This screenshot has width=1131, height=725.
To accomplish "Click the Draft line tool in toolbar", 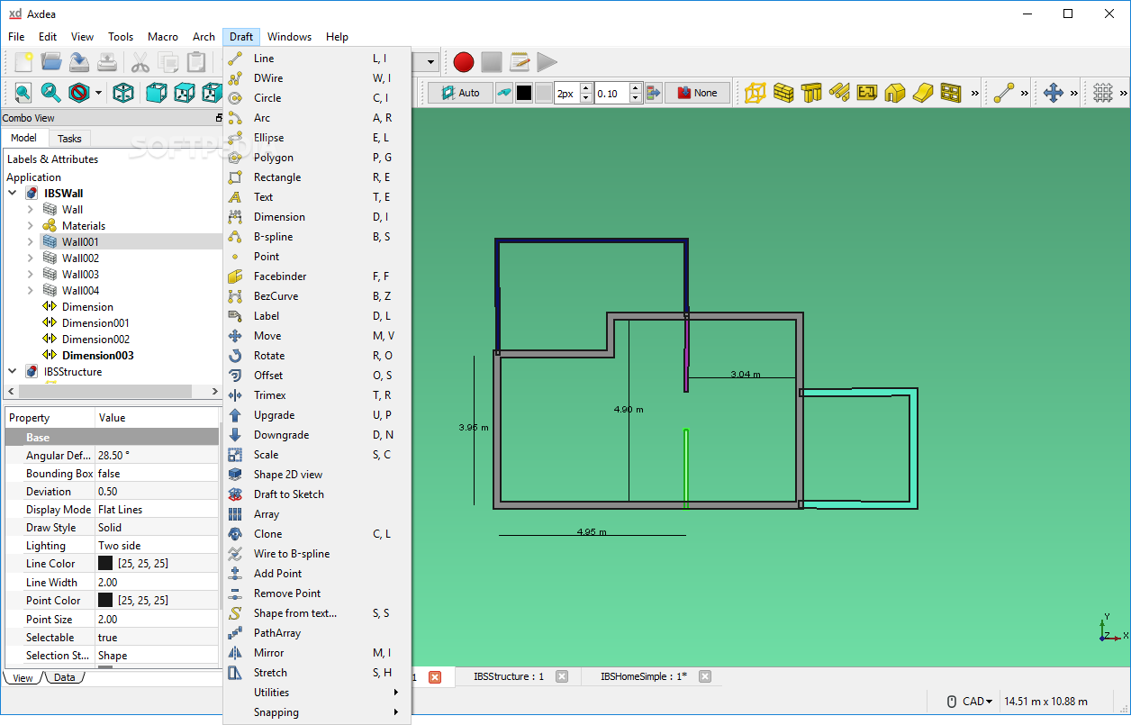I will point(1004,92).
